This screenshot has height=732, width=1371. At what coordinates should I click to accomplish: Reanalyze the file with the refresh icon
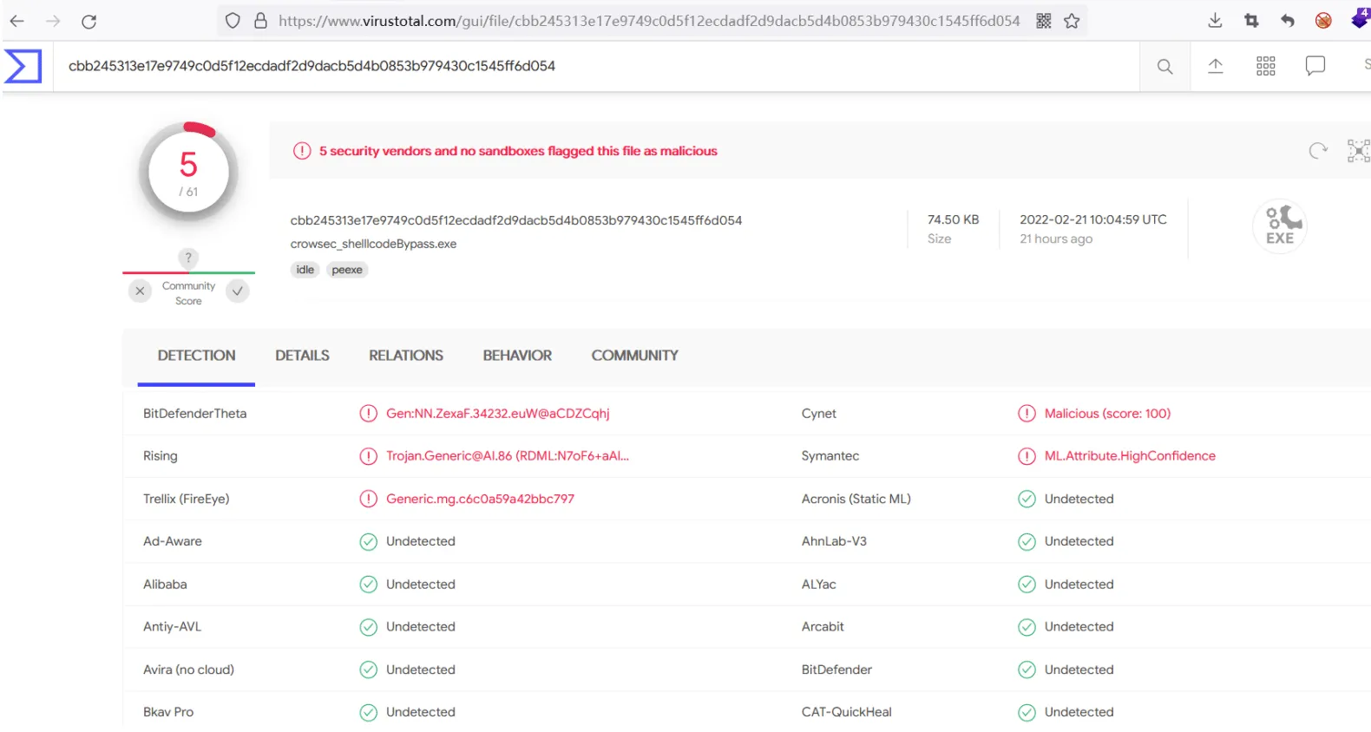1318,151
